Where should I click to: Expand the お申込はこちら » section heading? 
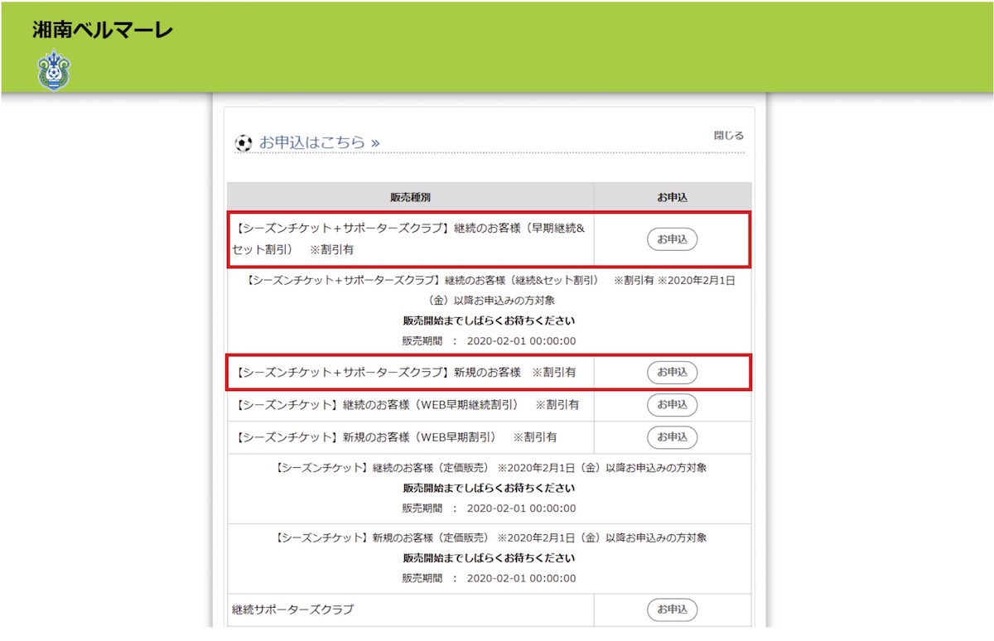pos(319,142)
